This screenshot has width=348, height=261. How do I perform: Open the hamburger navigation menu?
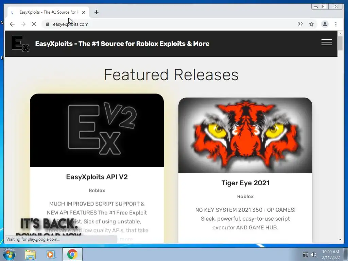[327, 42]
